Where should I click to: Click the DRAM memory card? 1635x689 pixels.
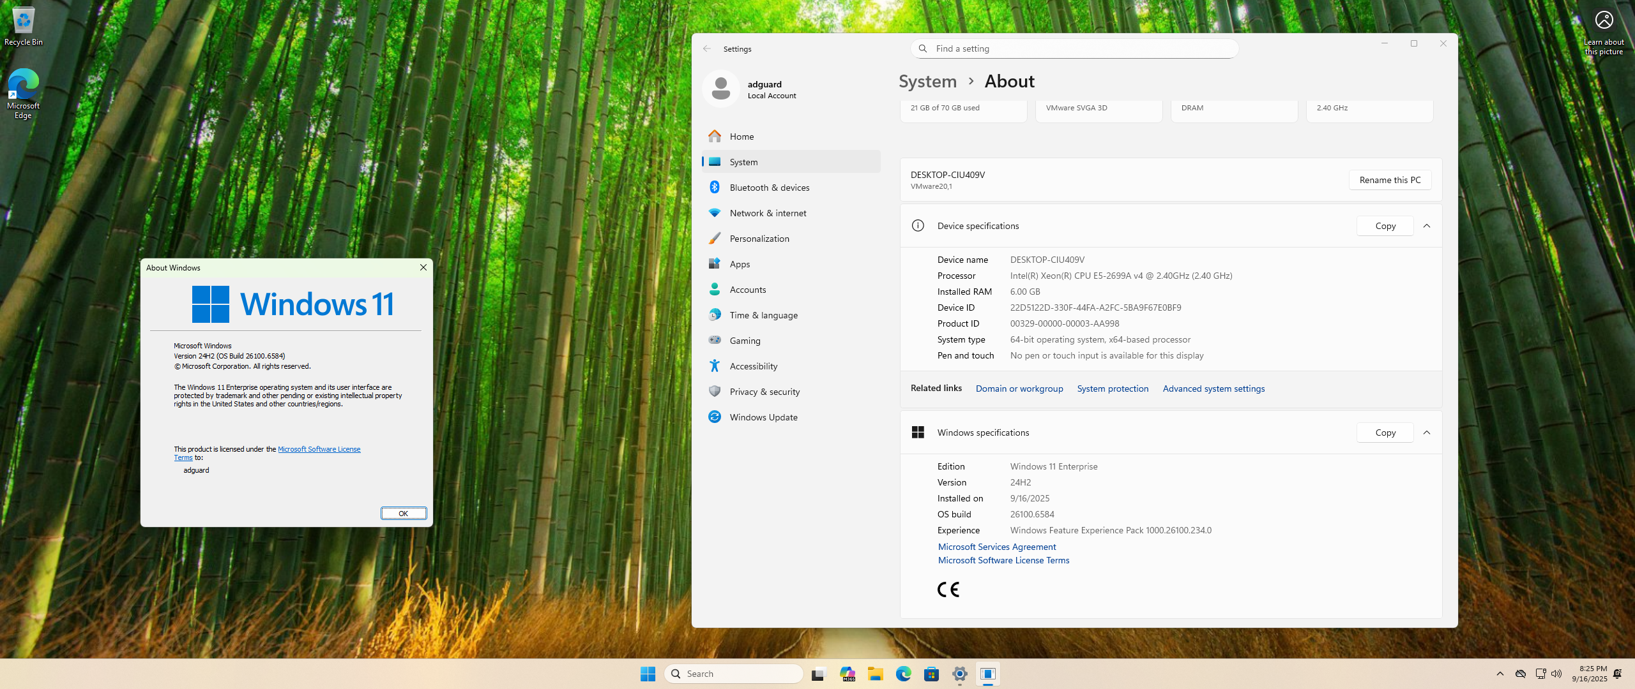point(1234,110)
